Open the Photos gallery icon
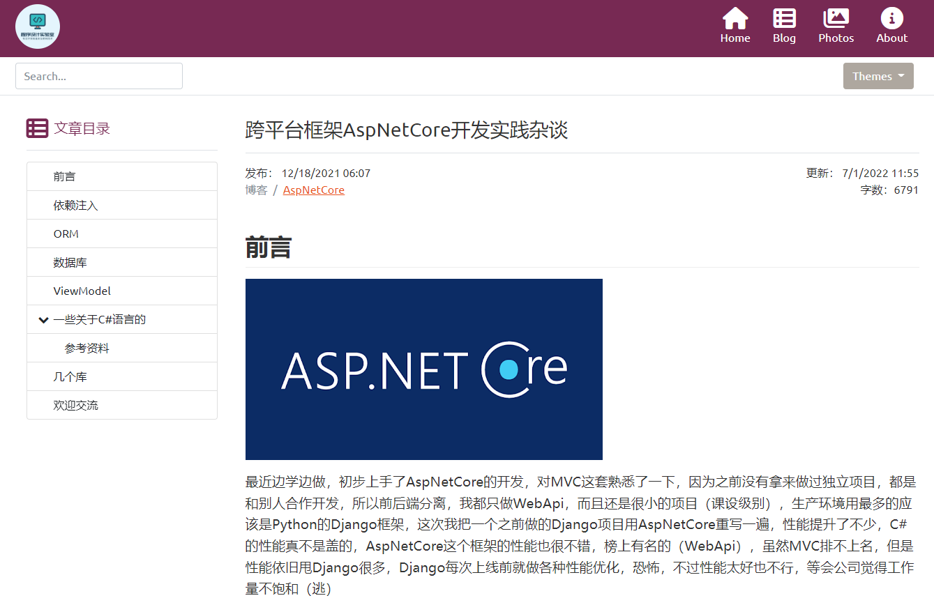Screen dimensions: 934x605 pyautogui.click(x=836, y=19)
